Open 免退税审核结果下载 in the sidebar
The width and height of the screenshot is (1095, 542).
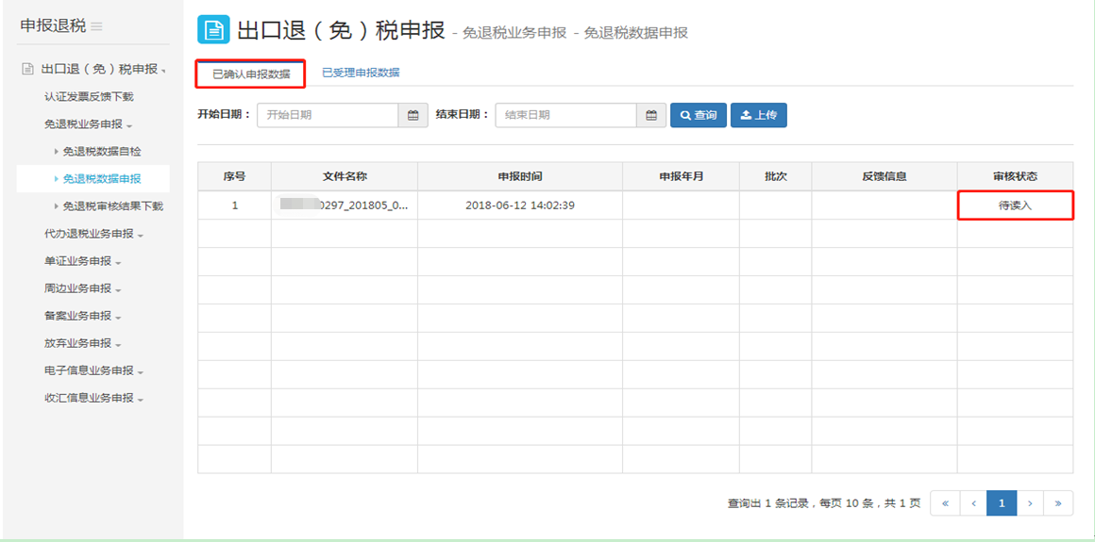pos(112,206)
